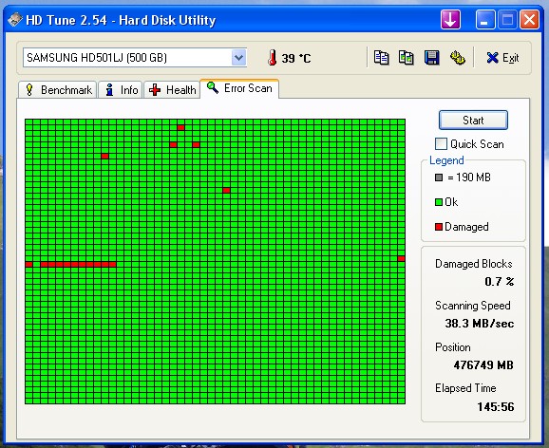Copy info to clipboard icon
549x448 pixels.
coord(381,58)
